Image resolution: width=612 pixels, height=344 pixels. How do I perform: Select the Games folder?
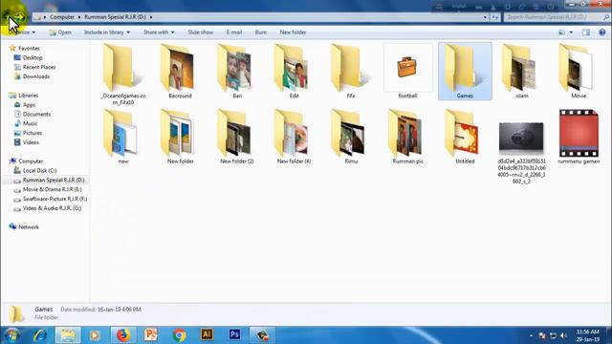[x=465, y=71]
